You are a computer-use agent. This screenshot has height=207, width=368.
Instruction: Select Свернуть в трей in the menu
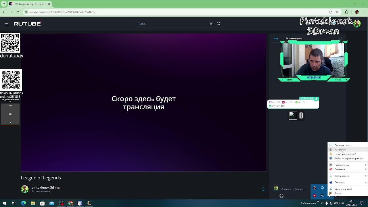click(x=348, y=189)
